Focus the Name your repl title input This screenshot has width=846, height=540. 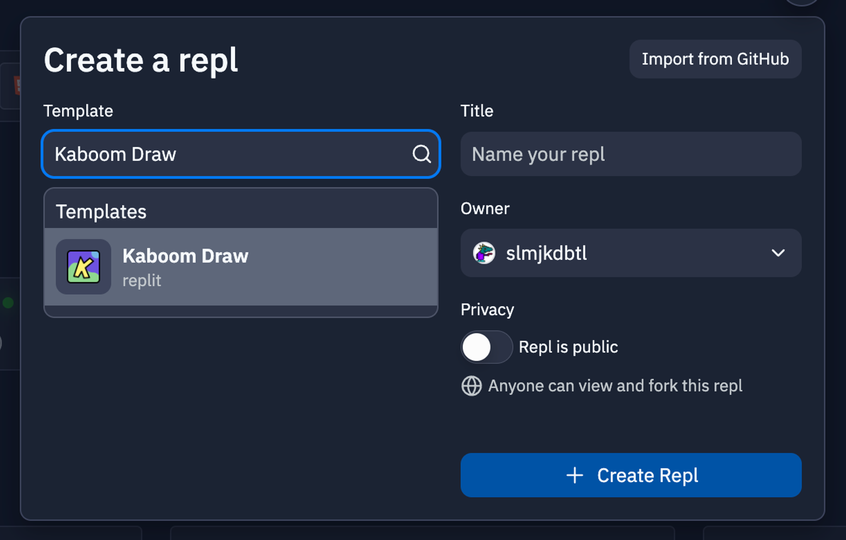[631, 154]
